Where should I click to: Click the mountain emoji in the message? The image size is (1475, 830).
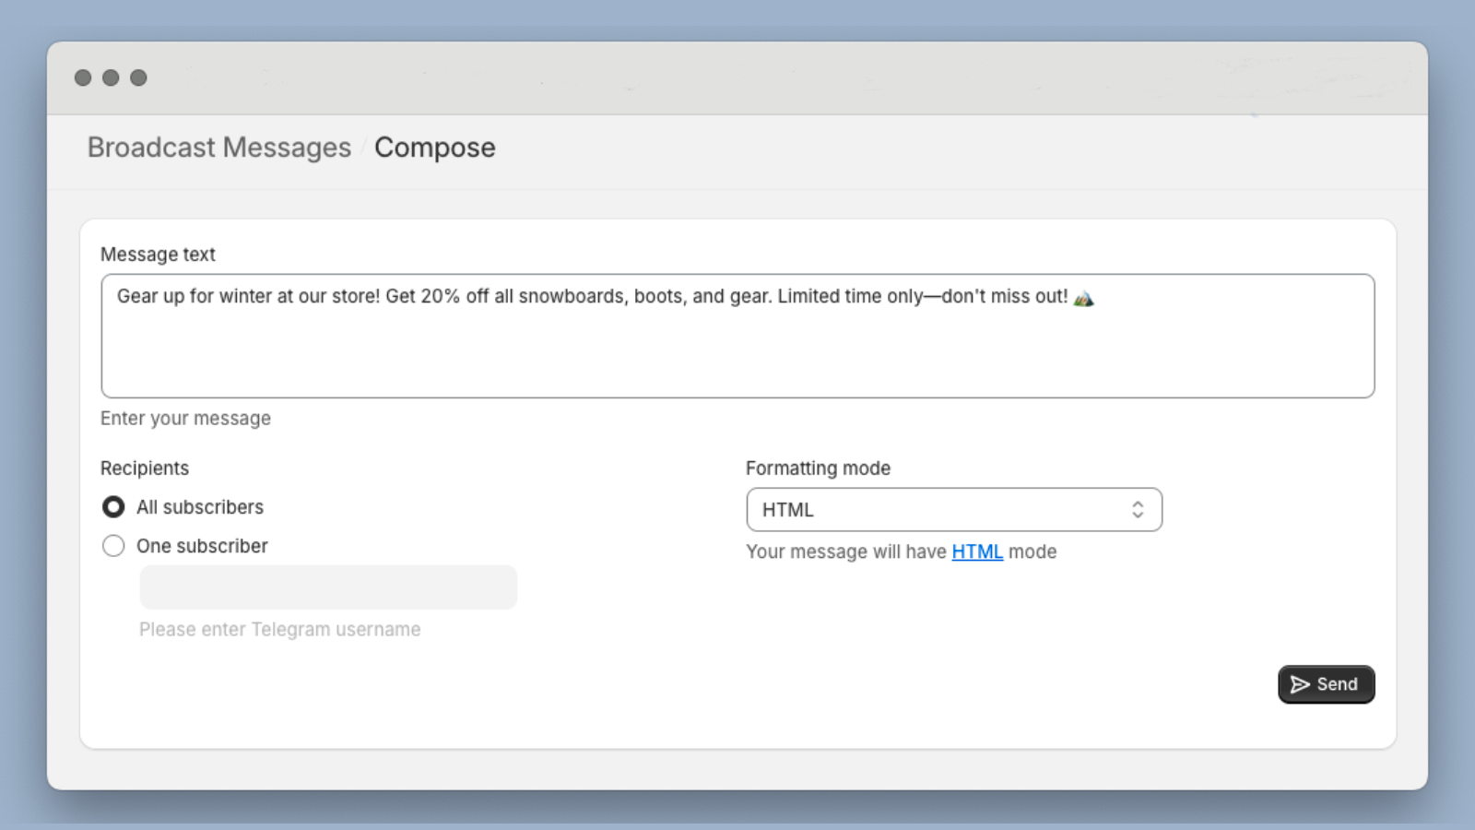click(x=1084, y=298)
